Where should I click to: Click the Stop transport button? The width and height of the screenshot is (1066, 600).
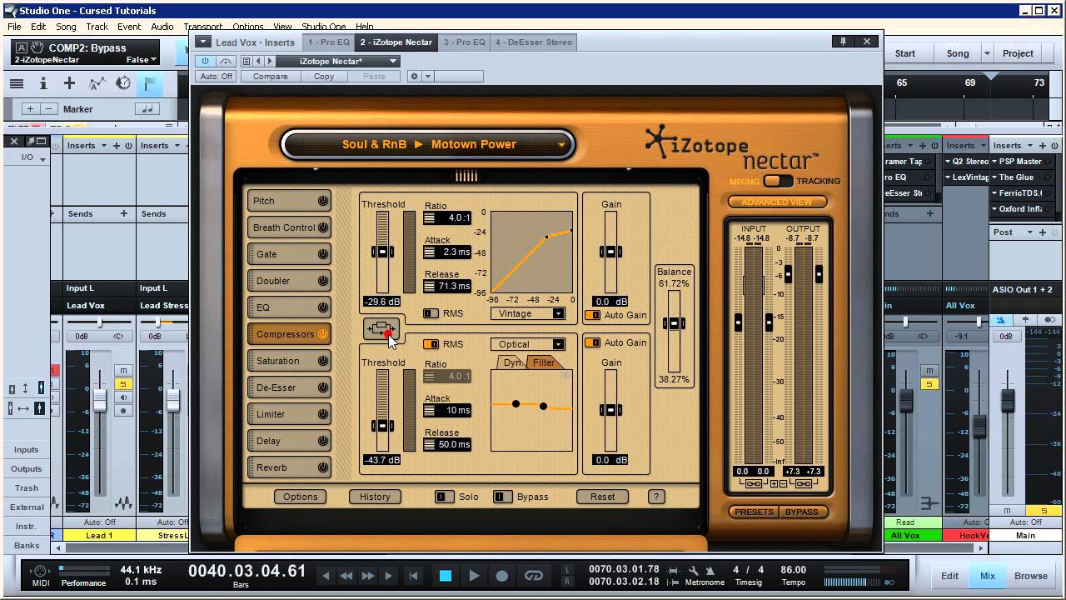pyautogui.click(x=446, y=576)
